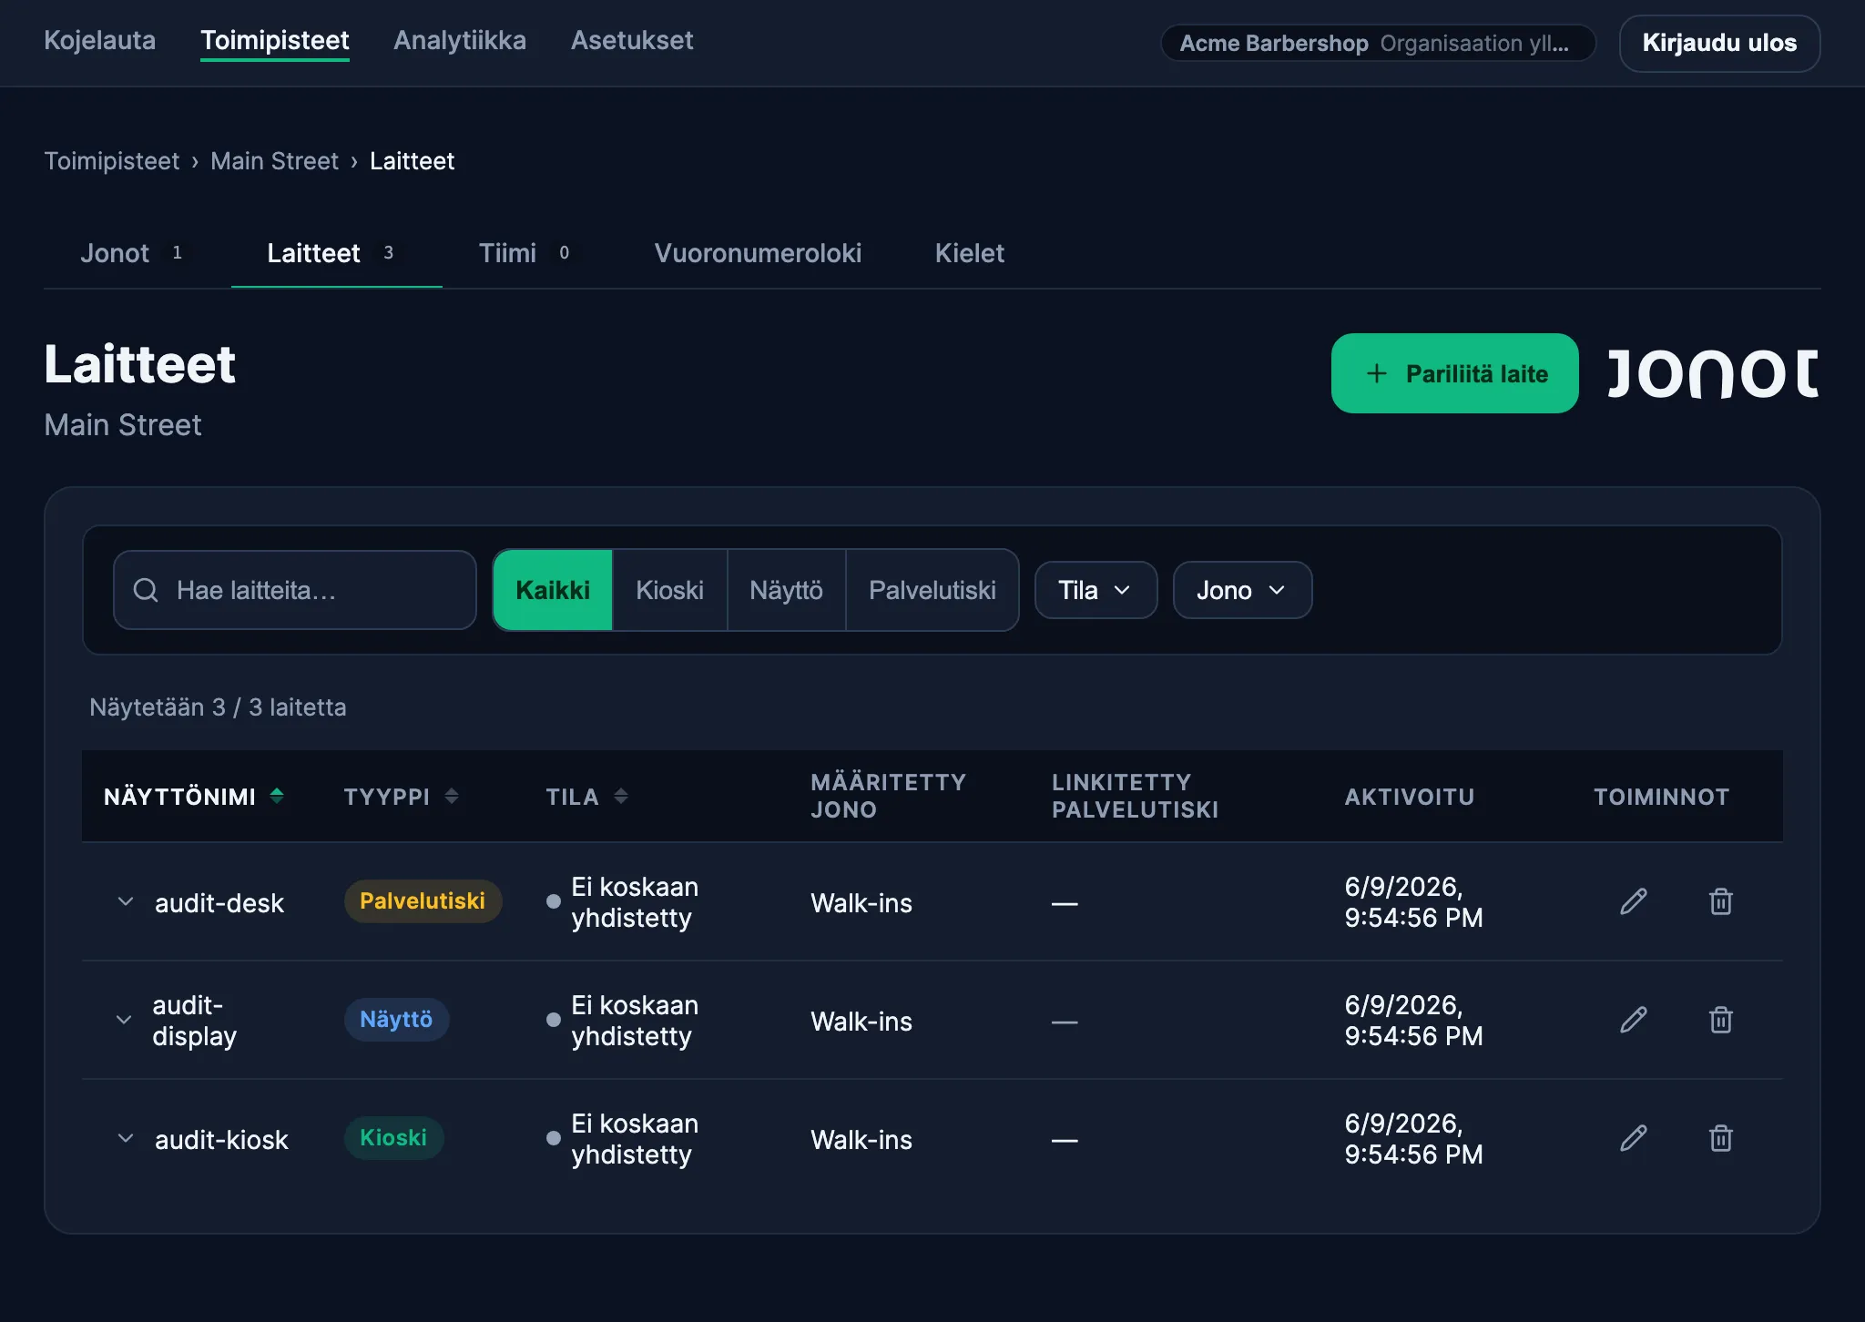Switch to the Vuoronumeroloki tab

758,253
